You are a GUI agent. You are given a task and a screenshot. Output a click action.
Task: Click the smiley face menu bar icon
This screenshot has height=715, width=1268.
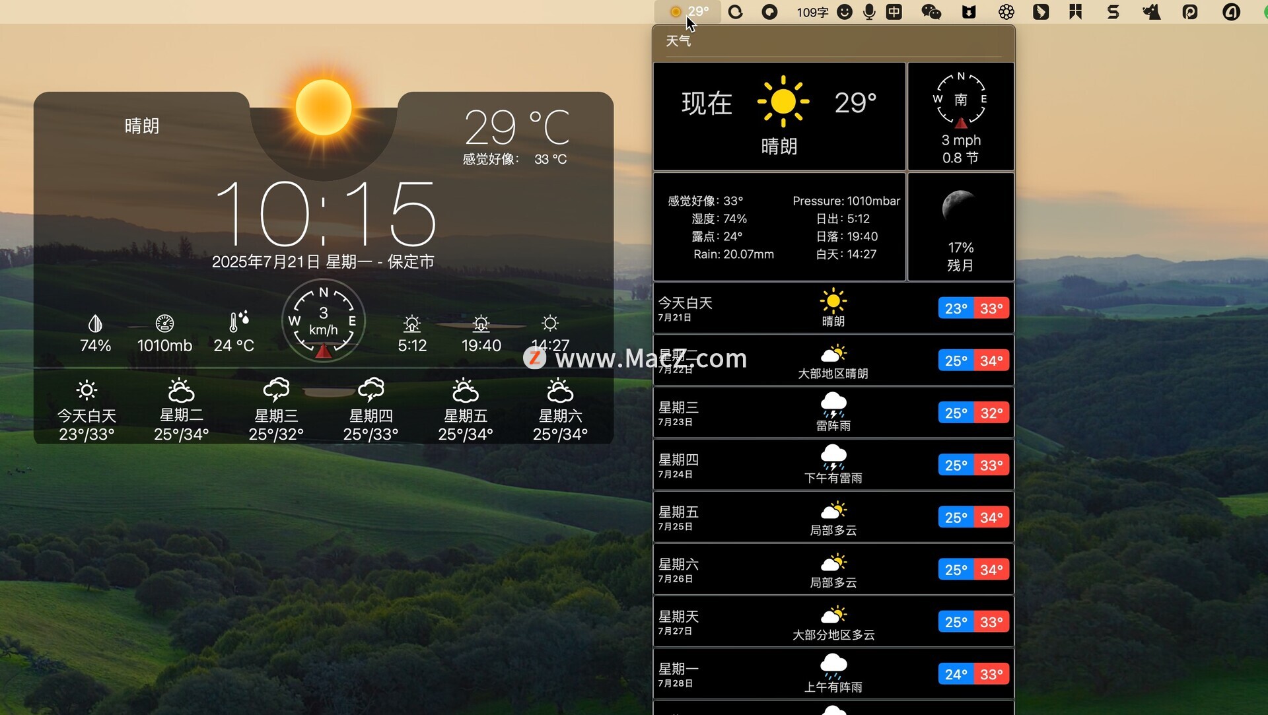coord(845,12)
